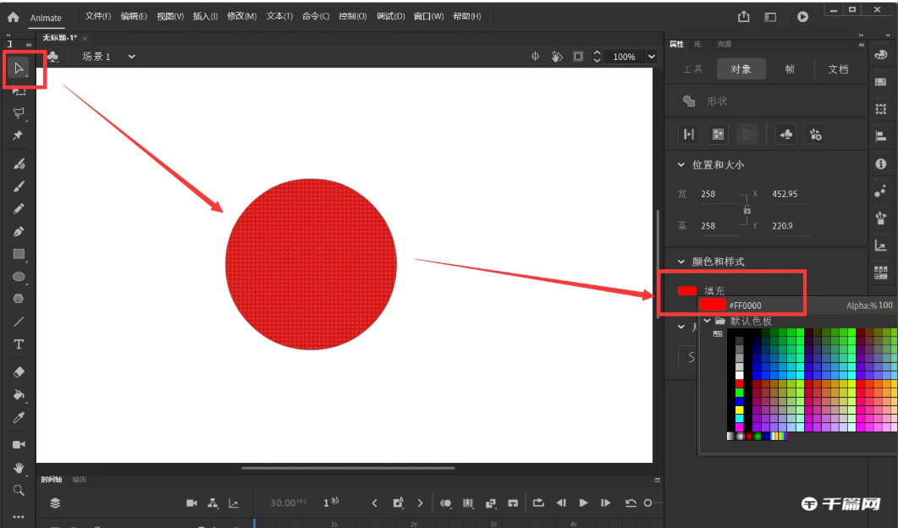Enable onion skin view in the timeline

(x=446, y=503)
